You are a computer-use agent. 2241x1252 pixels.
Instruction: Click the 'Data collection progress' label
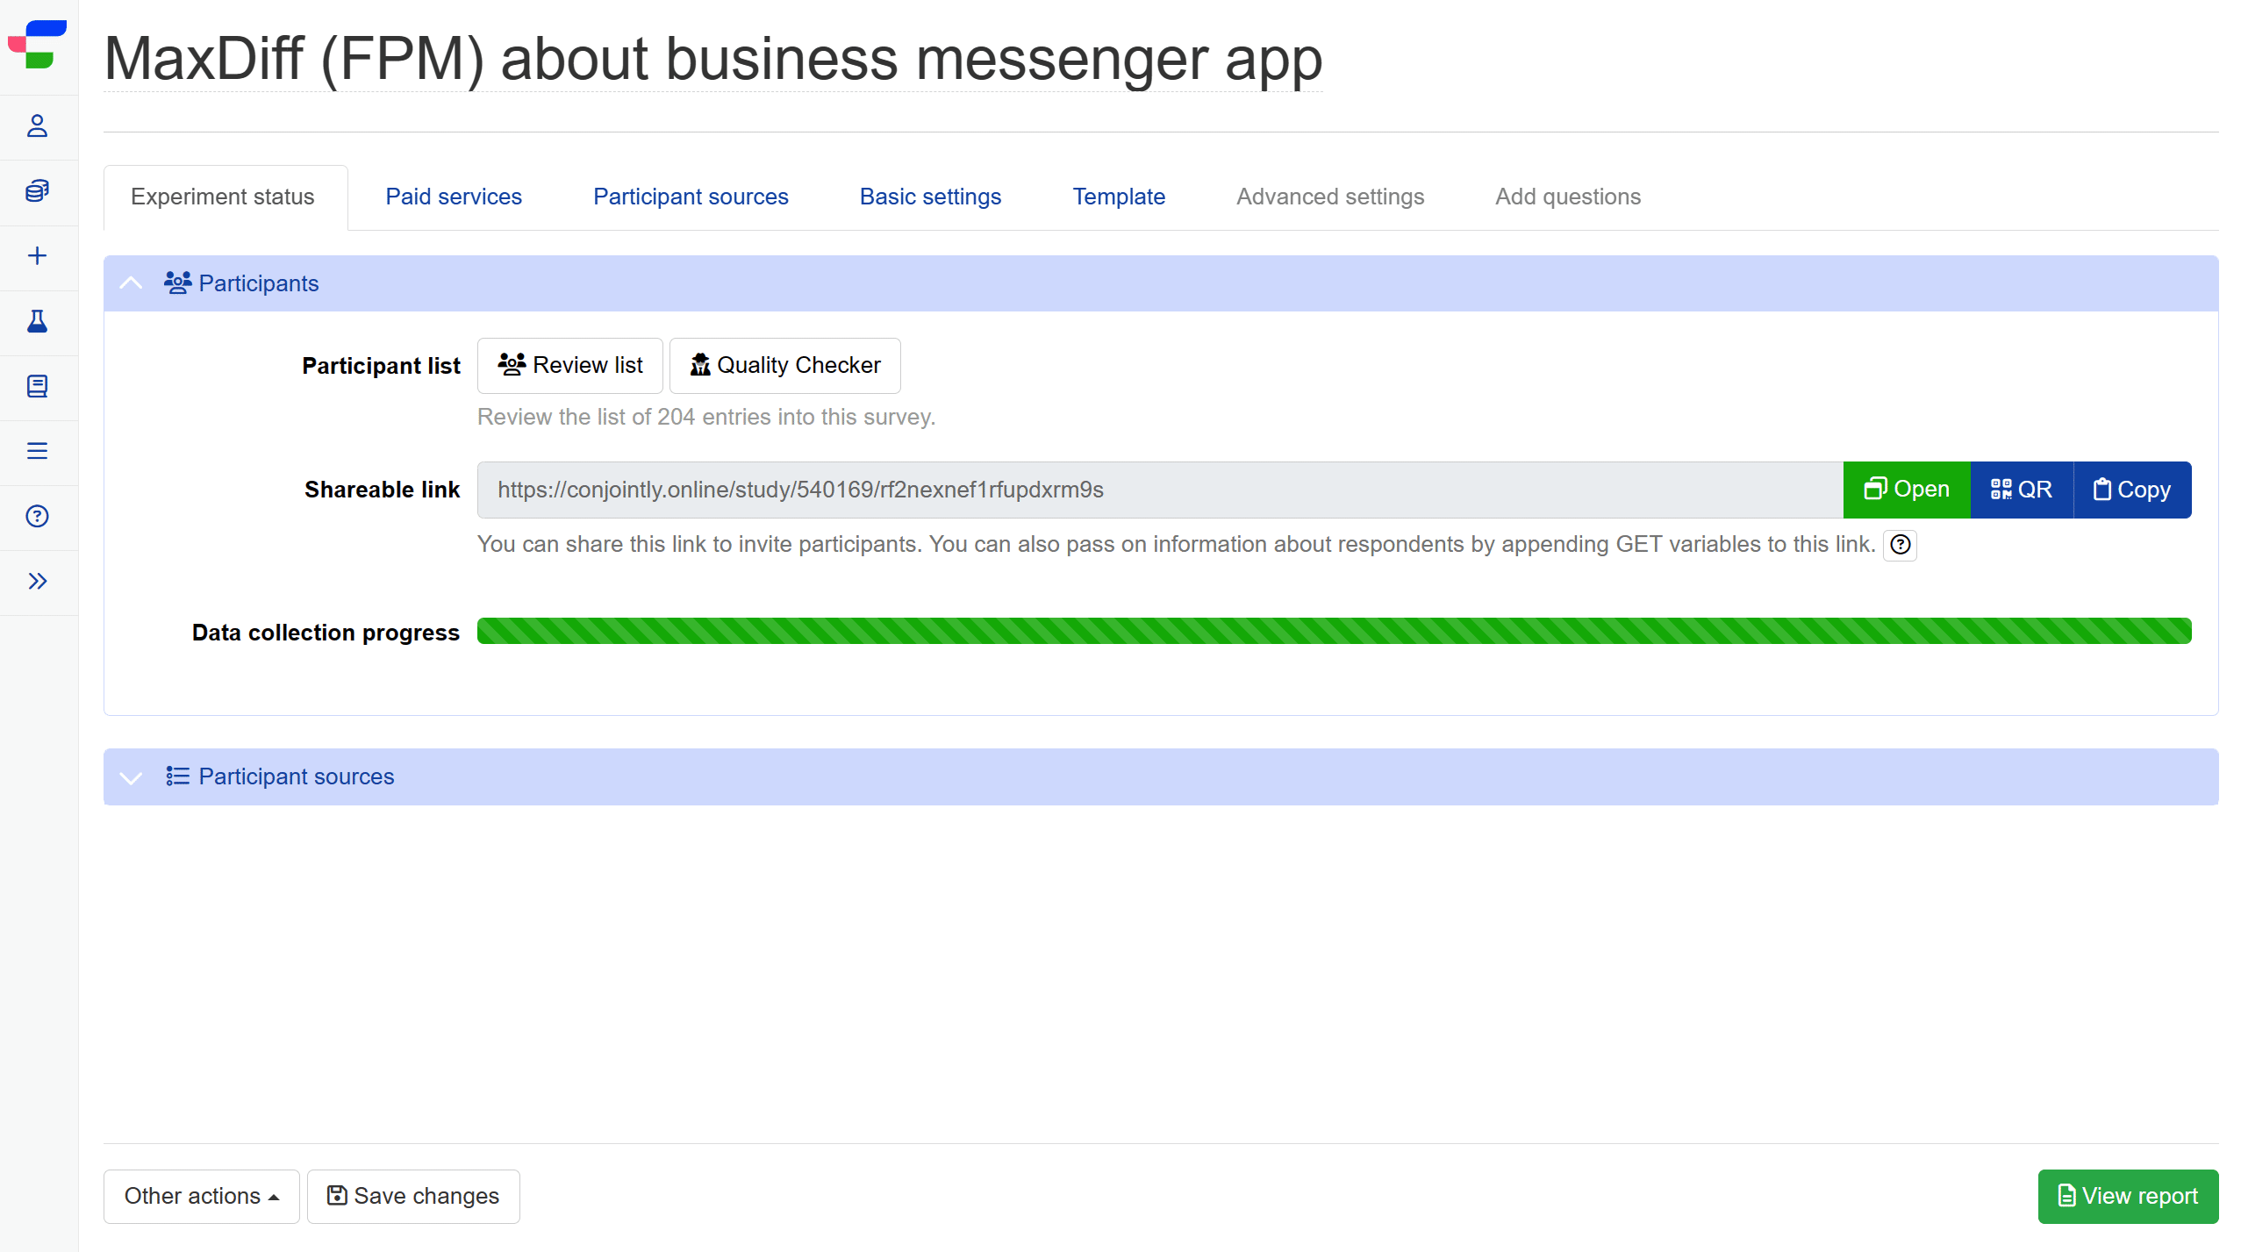[326, 633]
